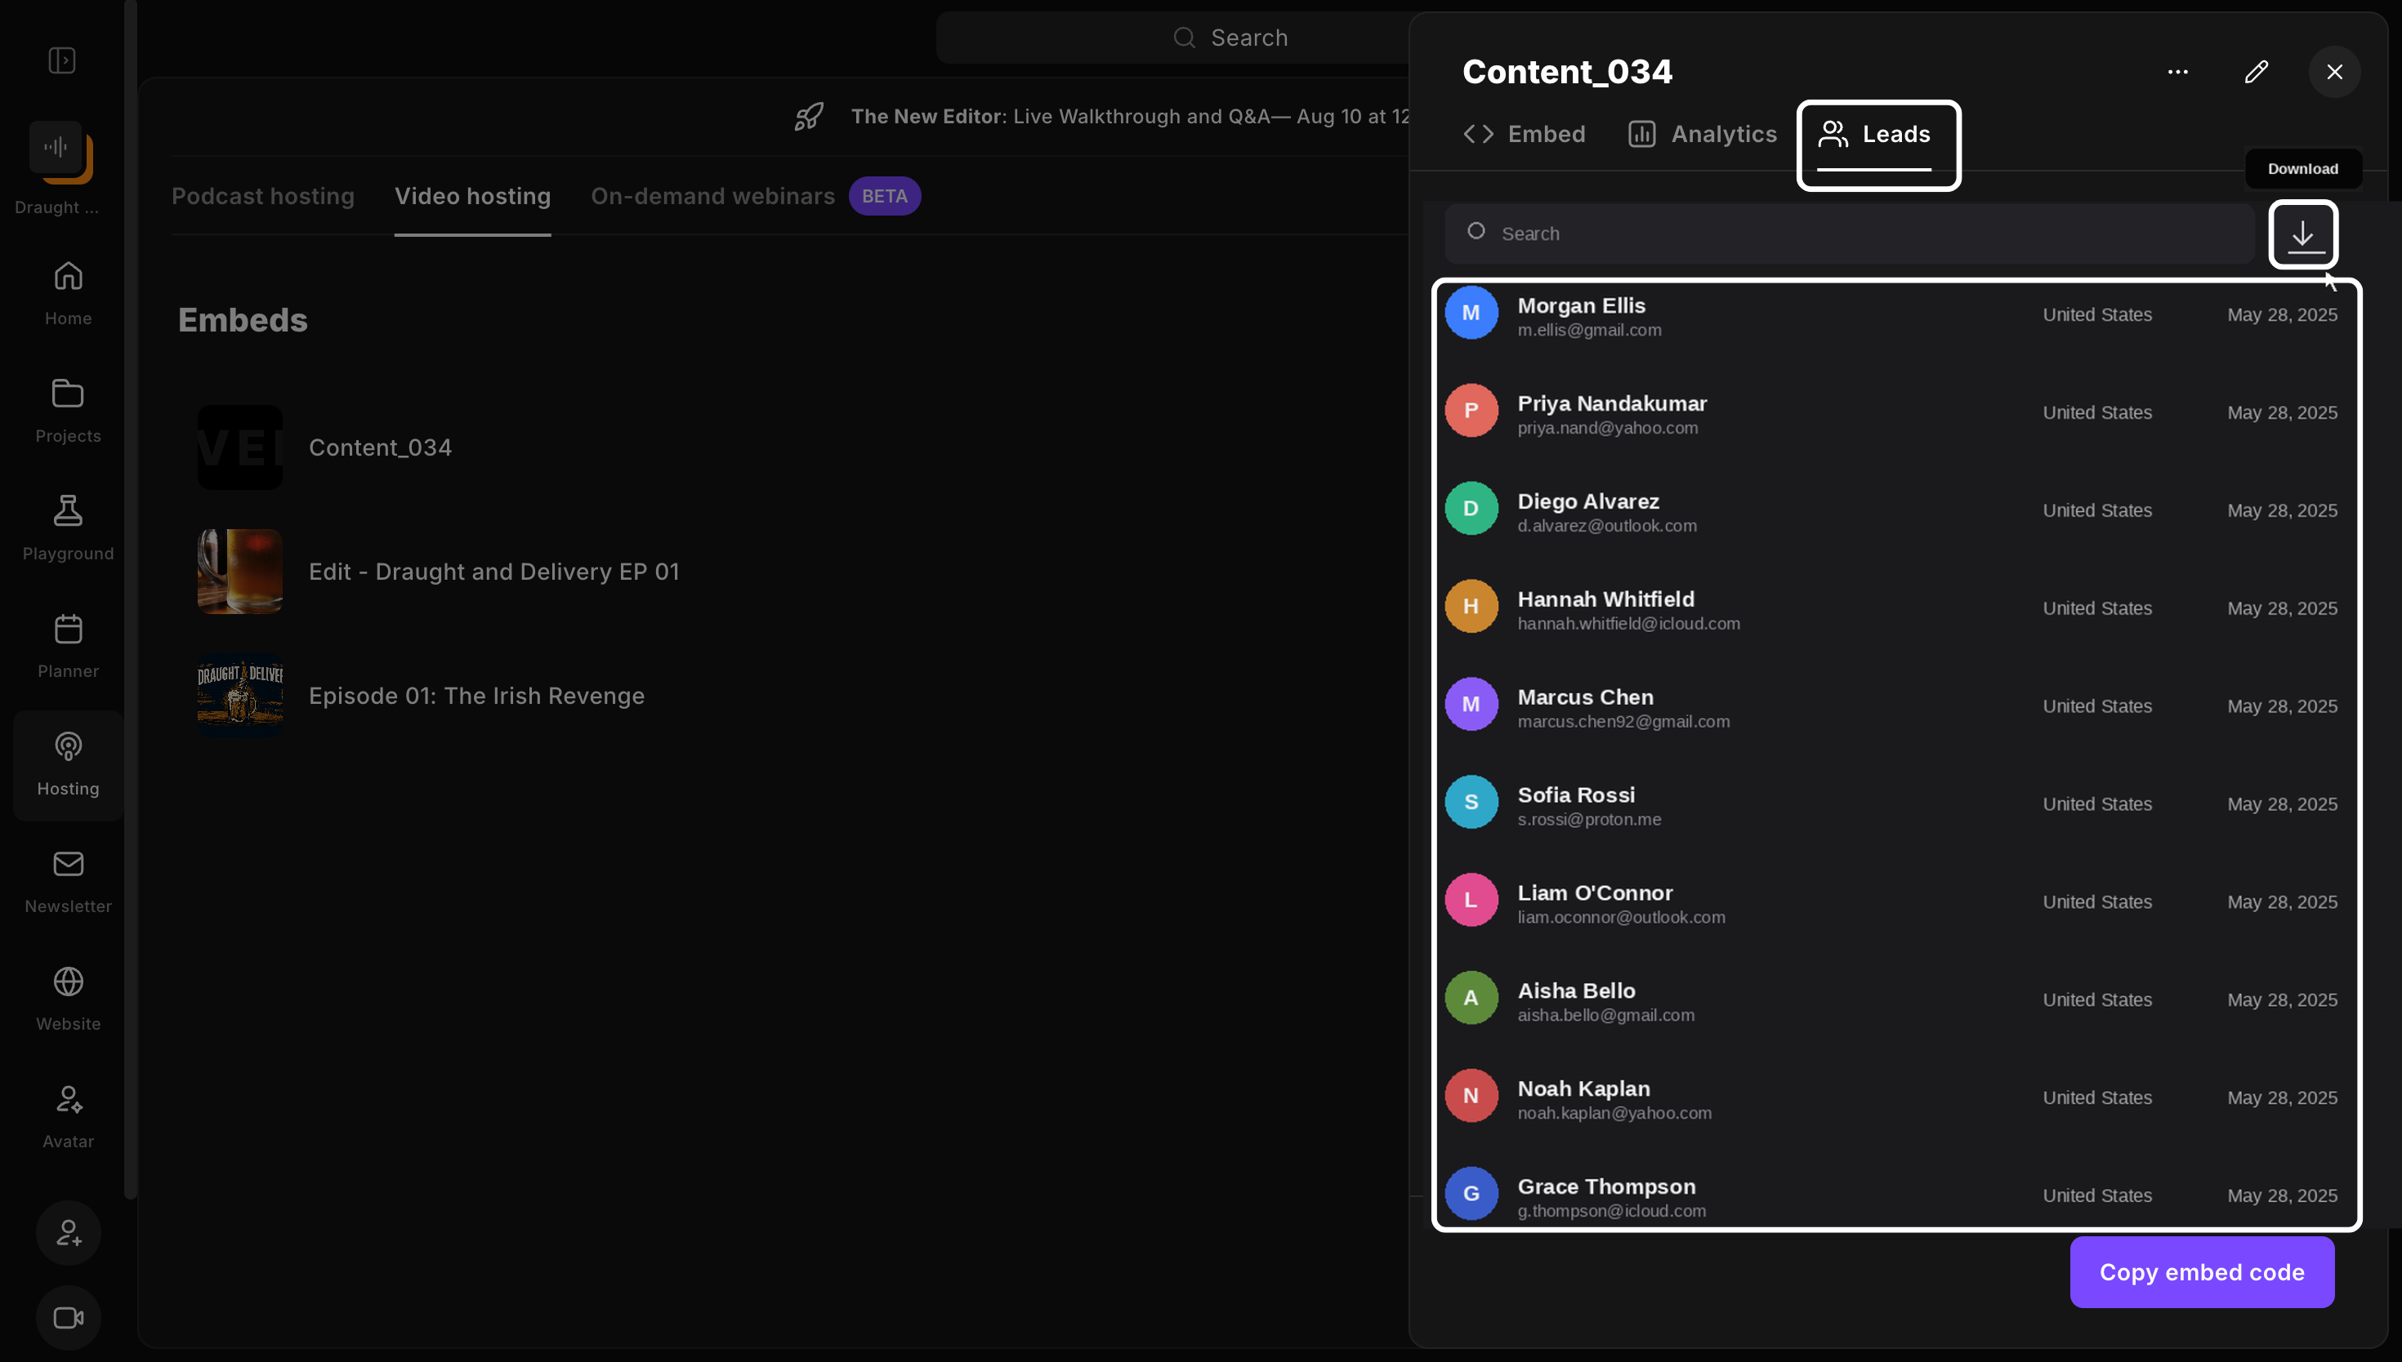The width and height of the screenshot is (2402, 1362).
Task: Click the email liam.oconnor@outlook.com
Action: tap(1621, 918)
